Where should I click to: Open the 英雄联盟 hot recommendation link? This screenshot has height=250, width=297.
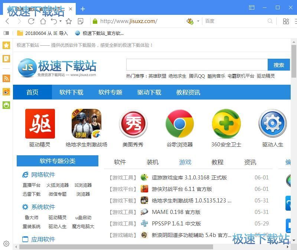[x=157, y=76]
